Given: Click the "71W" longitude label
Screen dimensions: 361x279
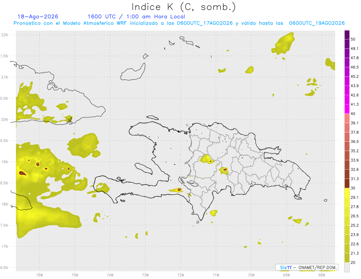Looking at the screenshot, I should [x=216, y=275].
